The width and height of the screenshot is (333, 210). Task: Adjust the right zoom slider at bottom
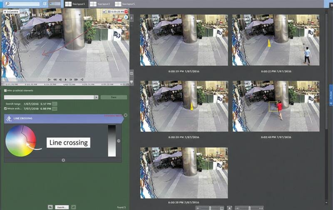[x=249, y=208]
